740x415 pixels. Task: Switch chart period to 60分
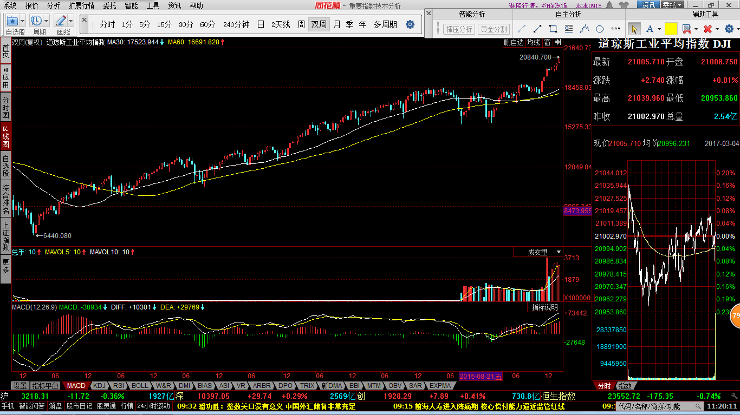click(207, 24)
